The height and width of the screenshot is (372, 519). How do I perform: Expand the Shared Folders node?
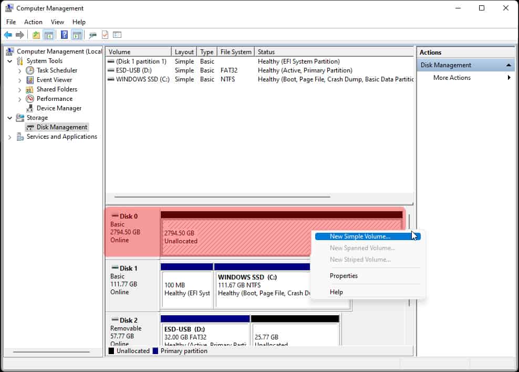click(19, 90)
